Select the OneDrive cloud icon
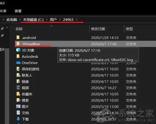This screenshot has width=156, height=124. [18, 63]
